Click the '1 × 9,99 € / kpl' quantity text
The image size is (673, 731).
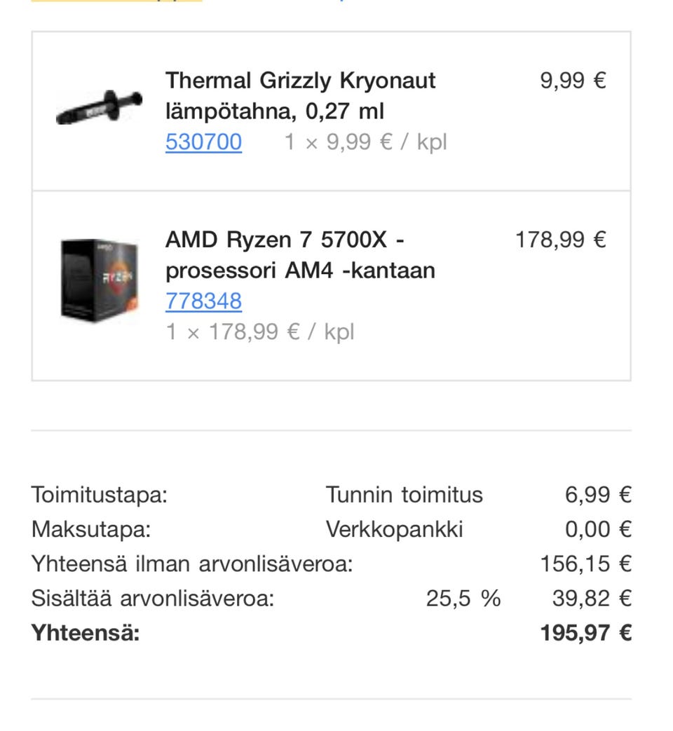[365, 142]
